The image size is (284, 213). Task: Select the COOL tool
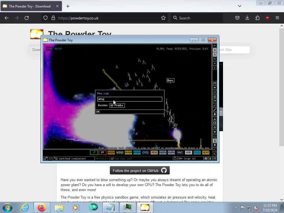point(197,153)
